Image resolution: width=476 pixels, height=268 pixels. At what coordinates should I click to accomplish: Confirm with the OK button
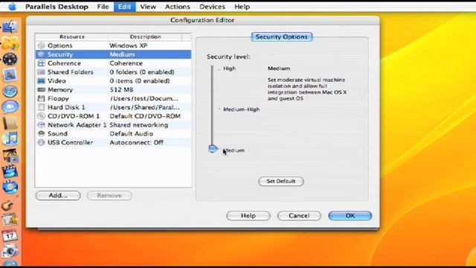(350, 215)
